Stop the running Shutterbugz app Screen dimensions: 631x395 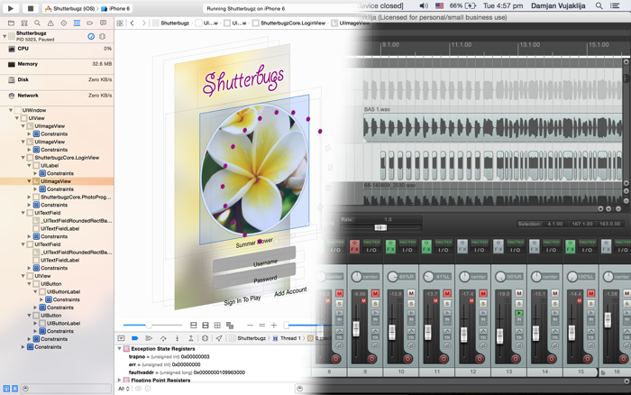click(32, 8)
